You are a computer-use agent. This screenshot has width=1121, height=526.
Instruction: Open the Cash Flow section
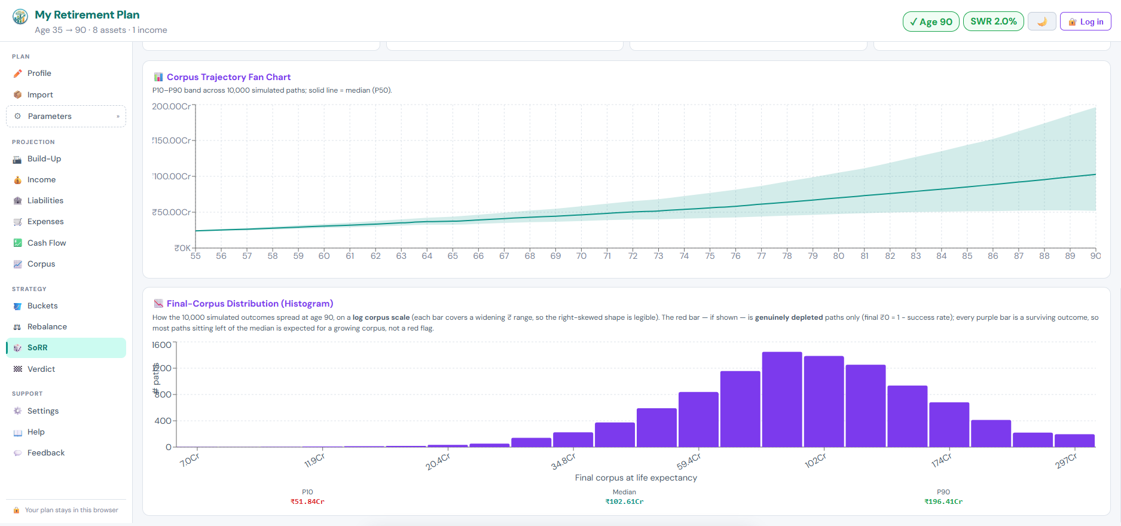pyautogui.click(x=66, y=243)
